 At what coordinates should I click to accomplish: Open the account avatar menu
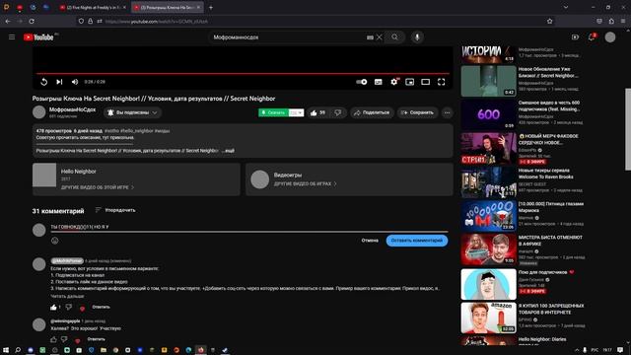point(610,37)
